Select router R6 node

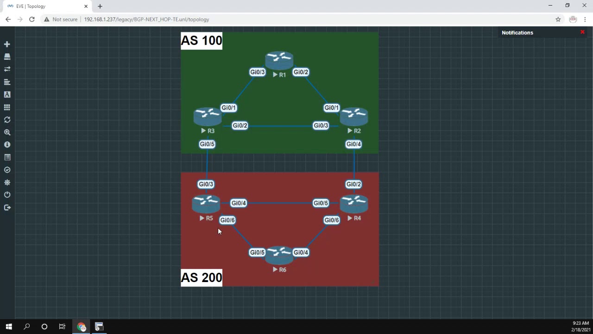coord(279,256)
